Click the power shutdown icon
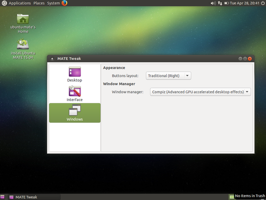The image size is (266, 200). pyautogui.click(x=263, y=3)
